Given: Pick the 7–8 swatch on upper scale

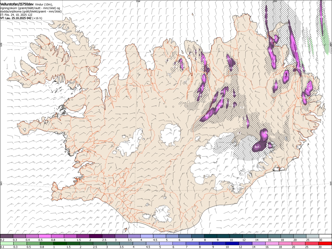Looking at the screenshot, I should [197, 236].
